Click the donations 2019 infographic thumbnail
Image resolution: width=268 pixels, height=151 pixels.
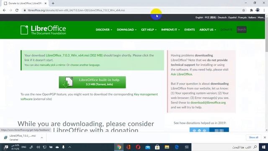209,130
